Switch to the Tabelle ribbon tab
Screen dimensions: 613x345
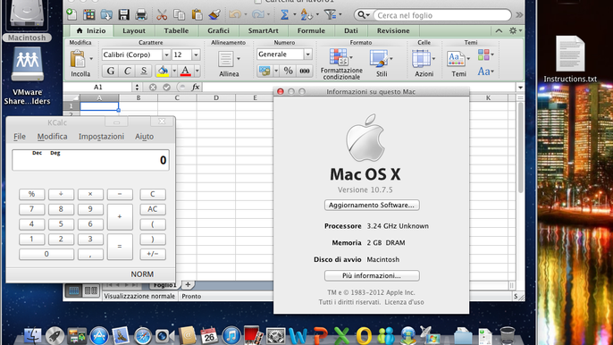[x=176, y=30]
